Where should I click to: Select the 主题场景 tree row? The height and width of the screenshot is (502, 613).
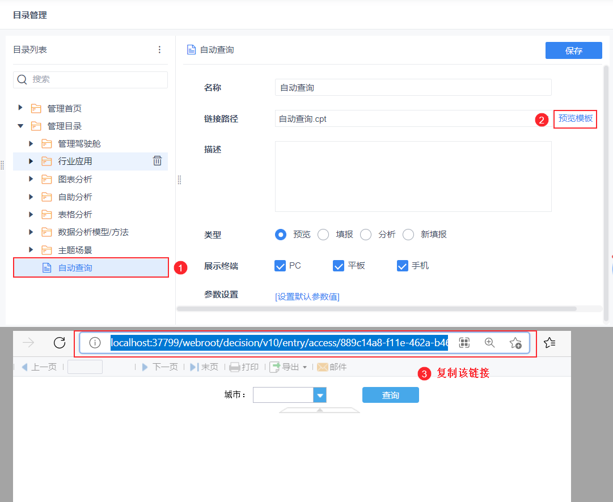[91, 250]
